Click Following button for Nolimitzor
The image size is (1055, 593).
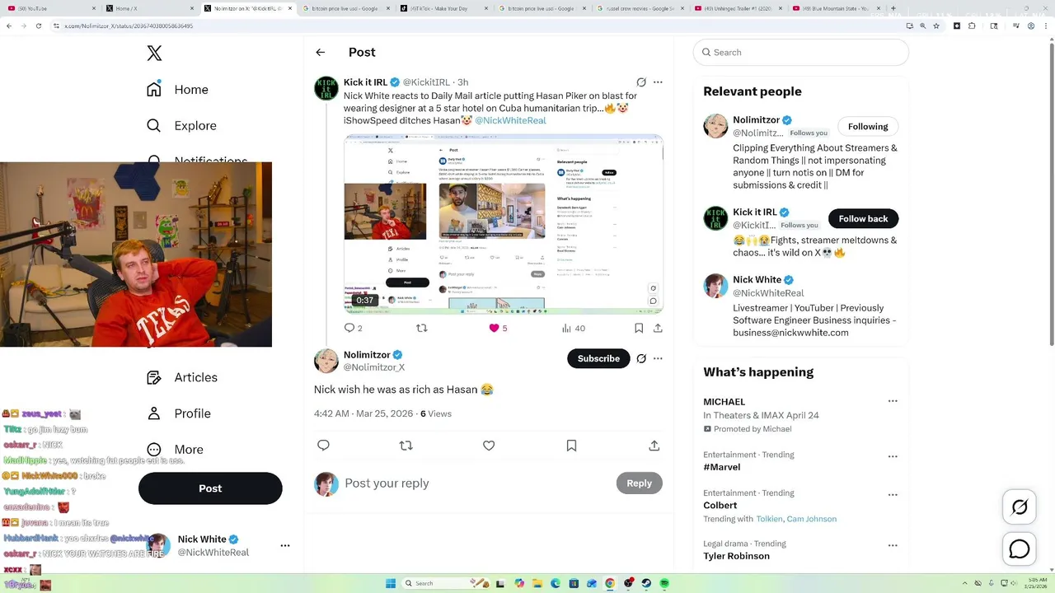point(868,127)
